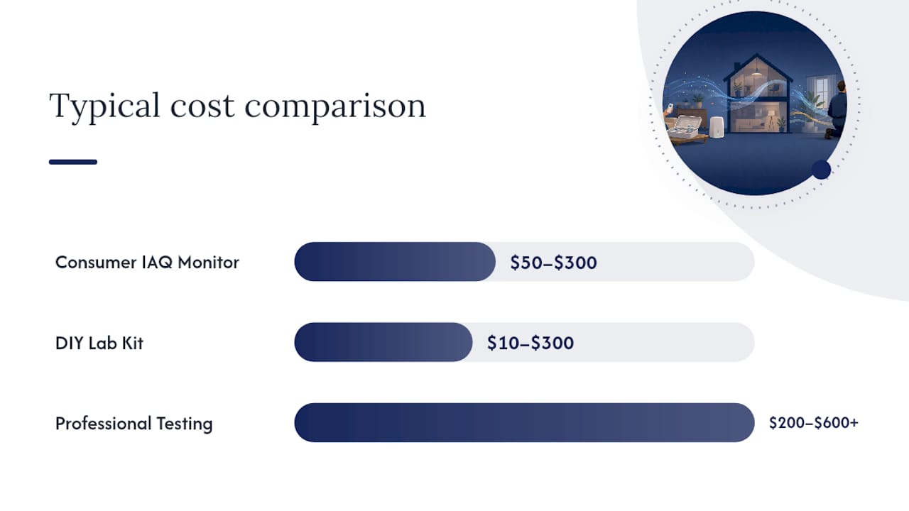Click the person standing at the right of the illustration
The image size is (909, 511).
(837, 110)
